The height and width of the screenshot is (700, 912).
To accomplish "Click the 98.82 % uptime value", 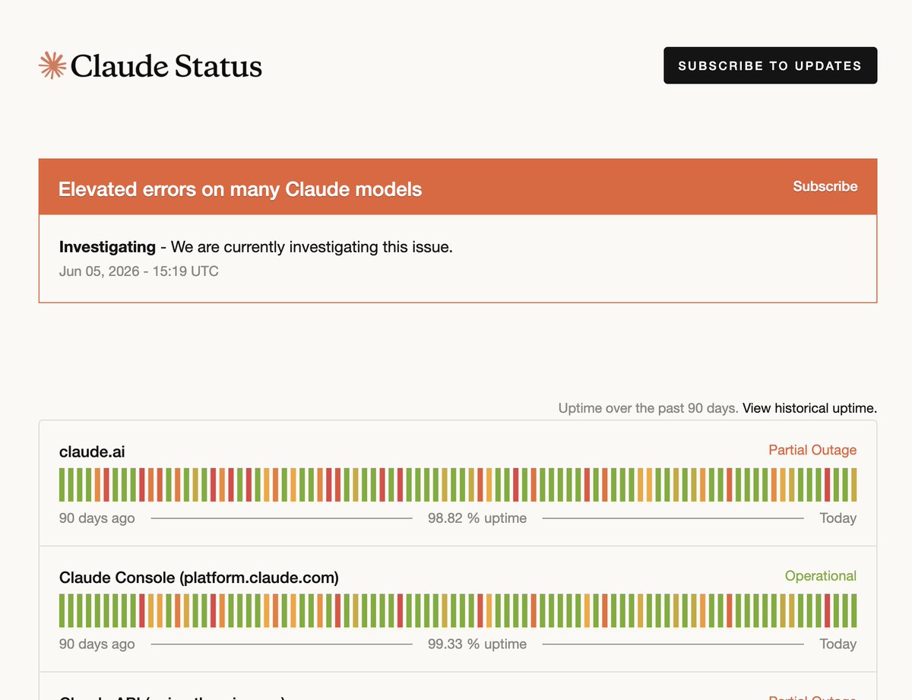I will (x=477, y=518).
